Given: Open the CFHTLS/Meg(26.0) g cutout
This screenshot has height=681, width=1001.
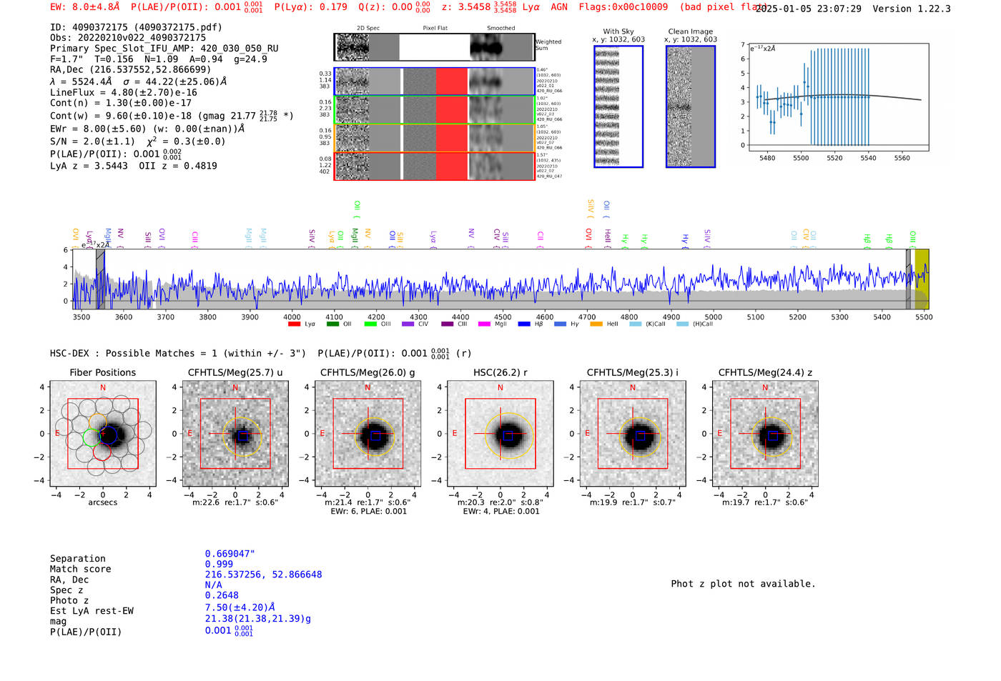Looking at the screenshot, I should tap(368, 434).
